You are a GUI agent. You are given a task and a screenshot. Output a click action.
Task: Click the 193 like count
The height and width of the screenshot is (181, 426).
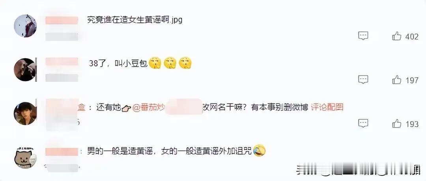coord(412,124)
